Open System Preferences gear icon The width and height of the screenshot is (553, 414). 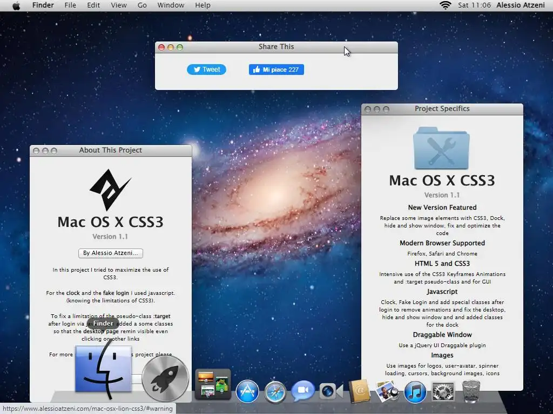[443, 391]
